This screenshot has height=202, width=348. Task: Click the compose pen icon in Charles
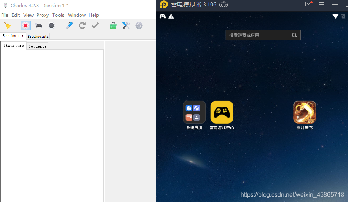(x=69, y=25)
